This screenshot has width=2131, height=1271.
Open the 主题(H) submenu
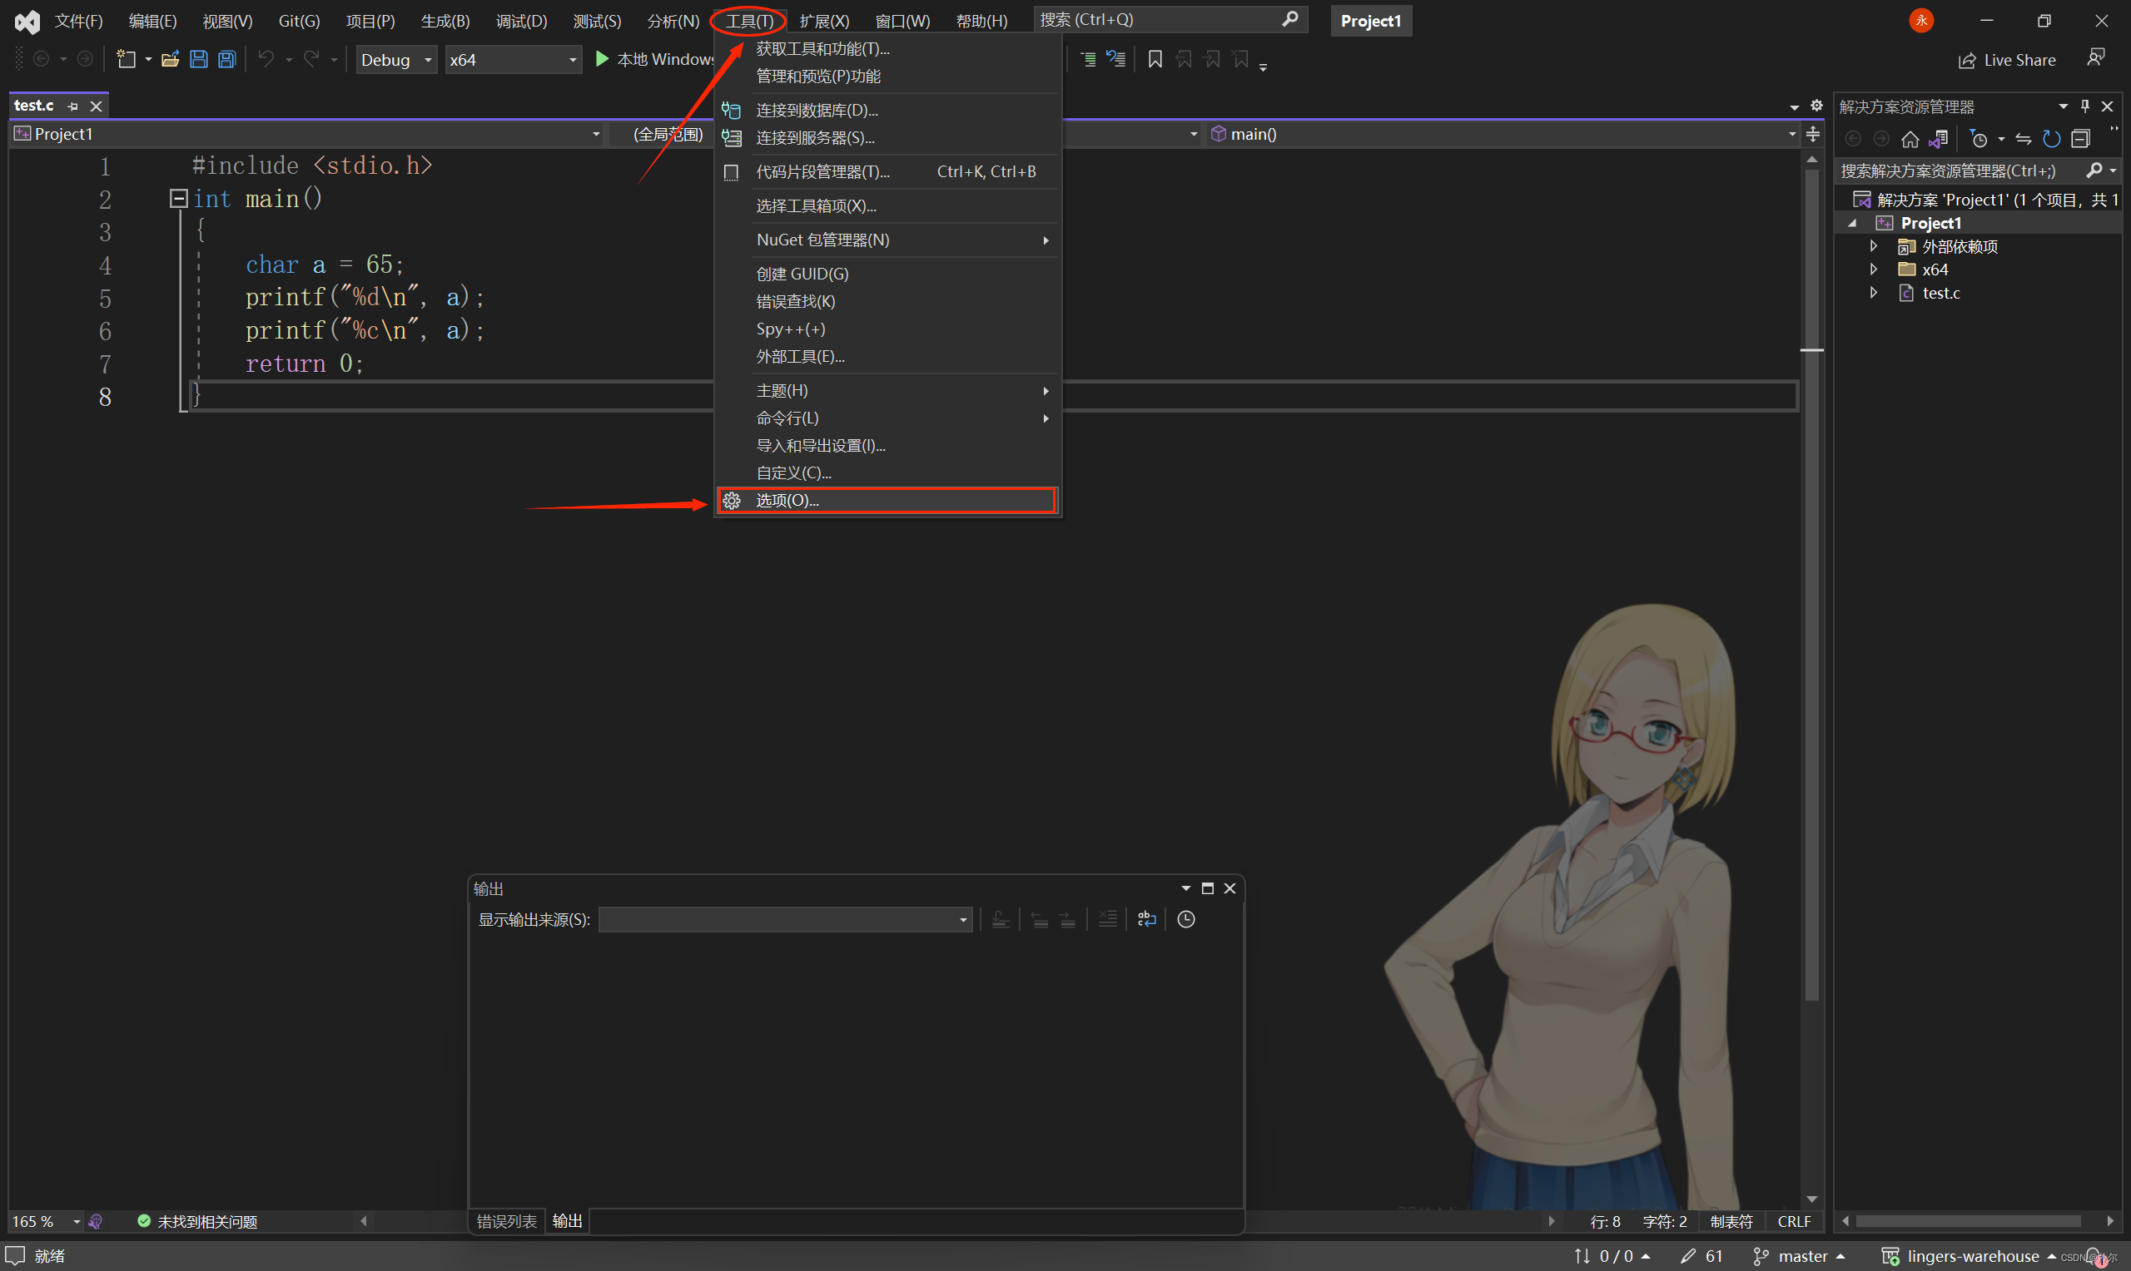887,391
